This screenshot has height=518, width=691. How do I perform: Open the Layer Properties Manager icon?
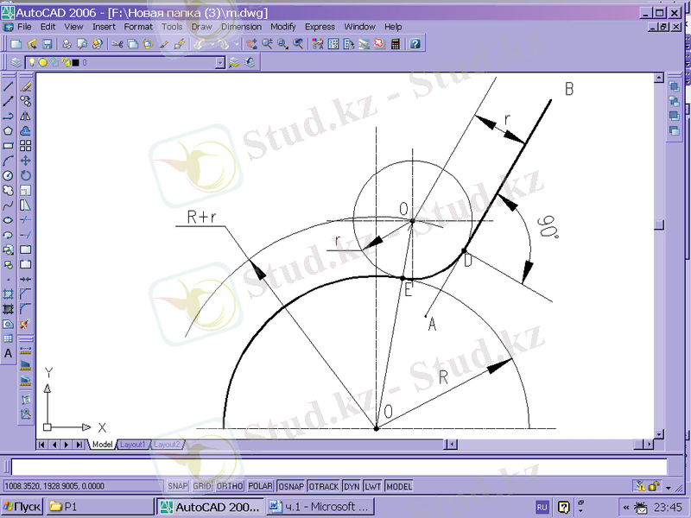point(16,62)
